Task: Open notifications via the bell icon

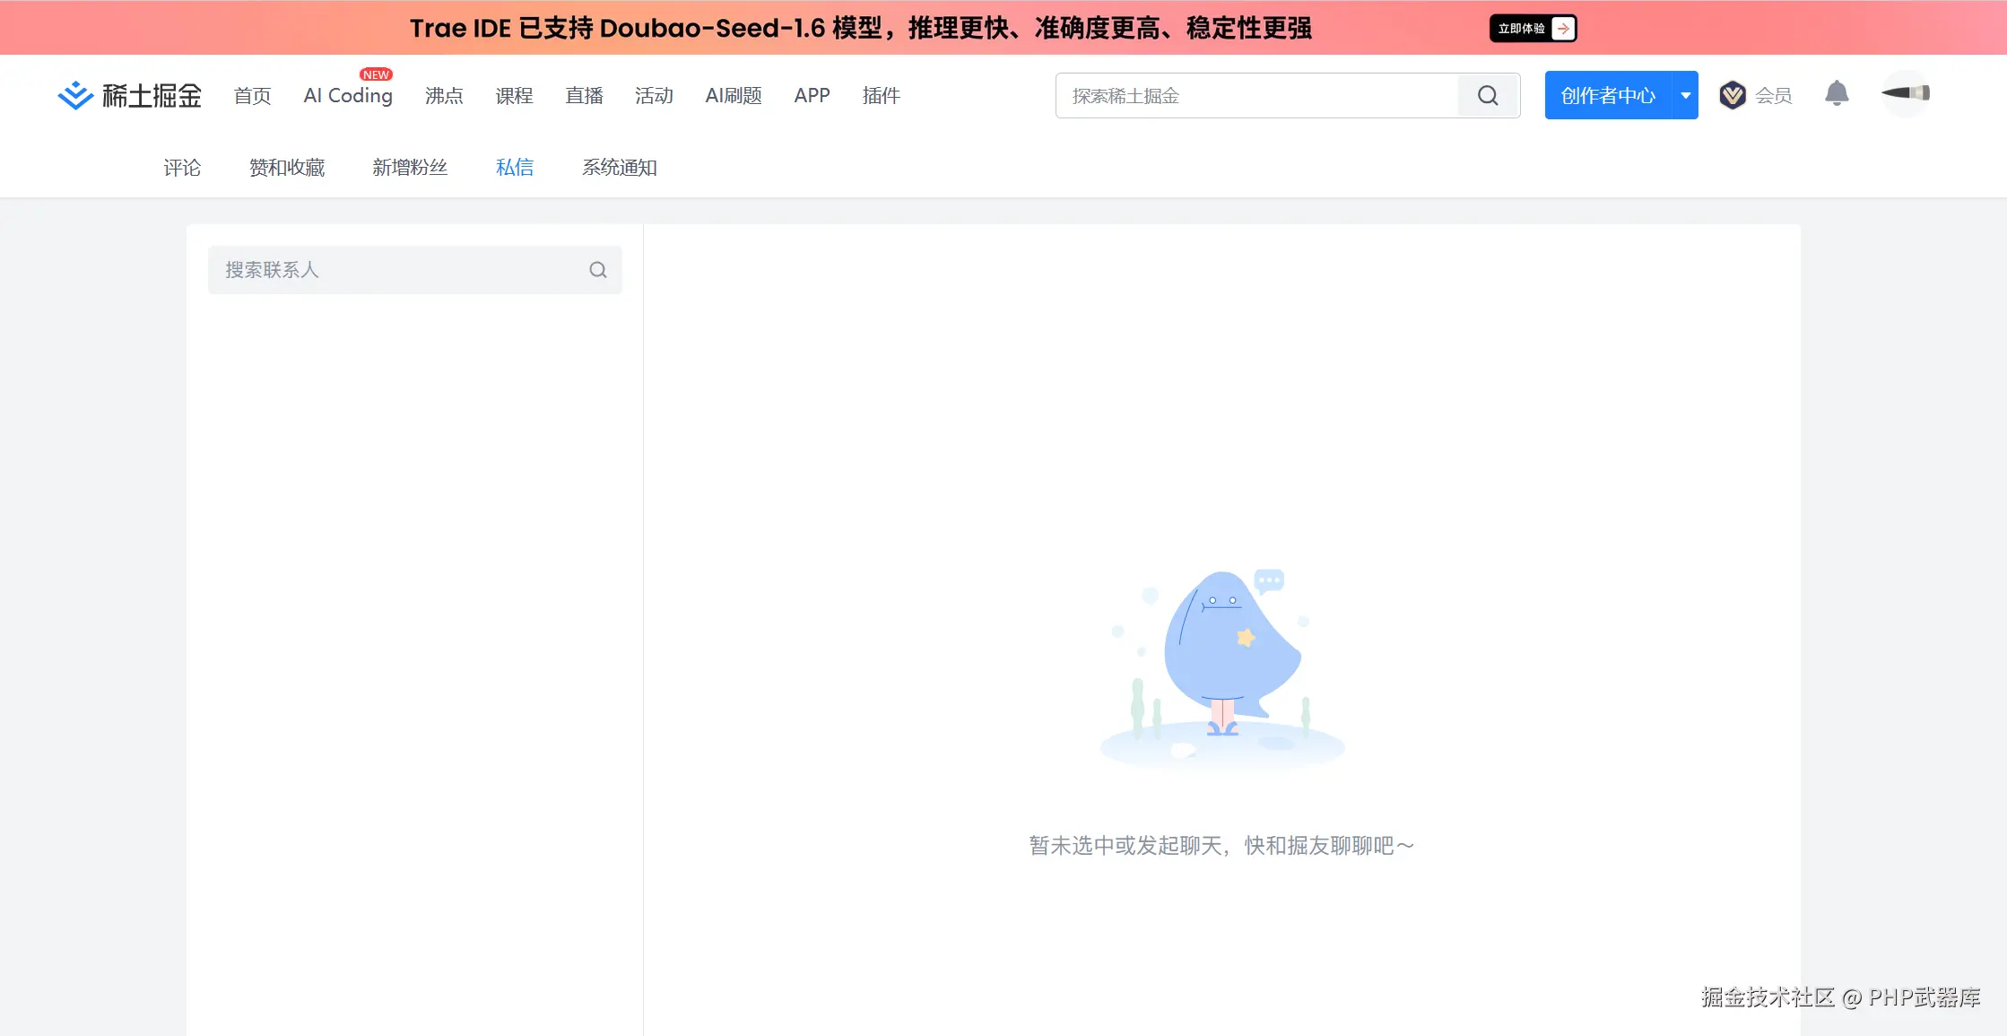Action: pyautogui.click(x=1838, y=94)
